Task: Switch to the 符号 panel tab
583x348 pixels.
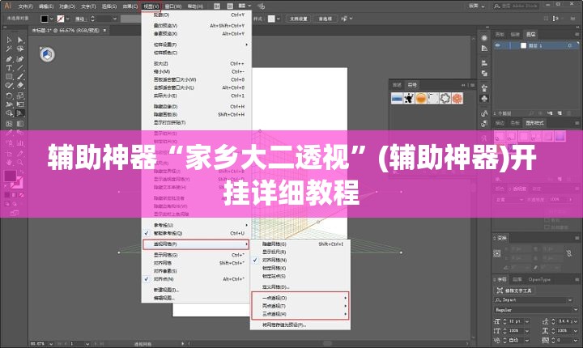Action: [x=412, y=85]
